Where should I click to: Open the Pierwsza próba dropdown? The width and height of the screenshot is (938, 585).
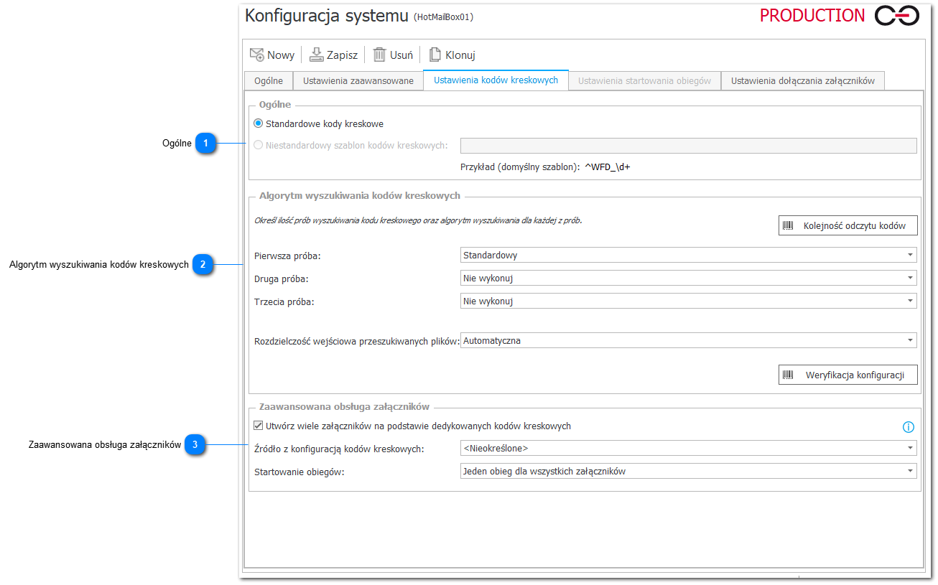pos(688,255)
